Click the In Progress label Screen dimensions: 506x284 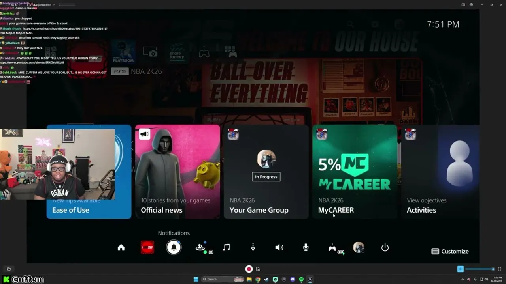pyautogui.click(x=266, y=177)
